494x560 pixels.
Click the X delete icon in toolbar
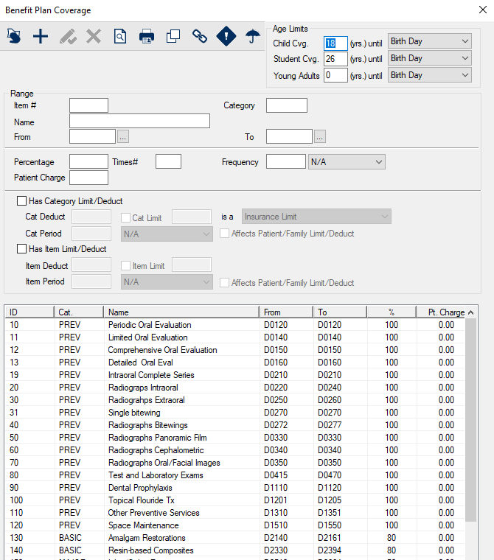coord(94,36)
